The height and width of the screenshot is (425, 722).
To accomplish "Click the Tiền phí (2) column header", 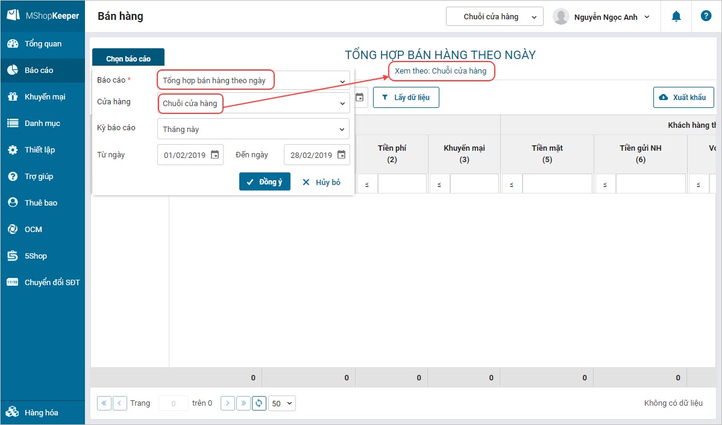I will [392, 154].
